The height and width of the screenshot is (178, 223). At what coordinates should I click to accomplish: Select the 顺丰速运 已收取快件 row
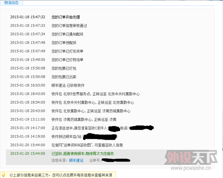coord(68,85)
